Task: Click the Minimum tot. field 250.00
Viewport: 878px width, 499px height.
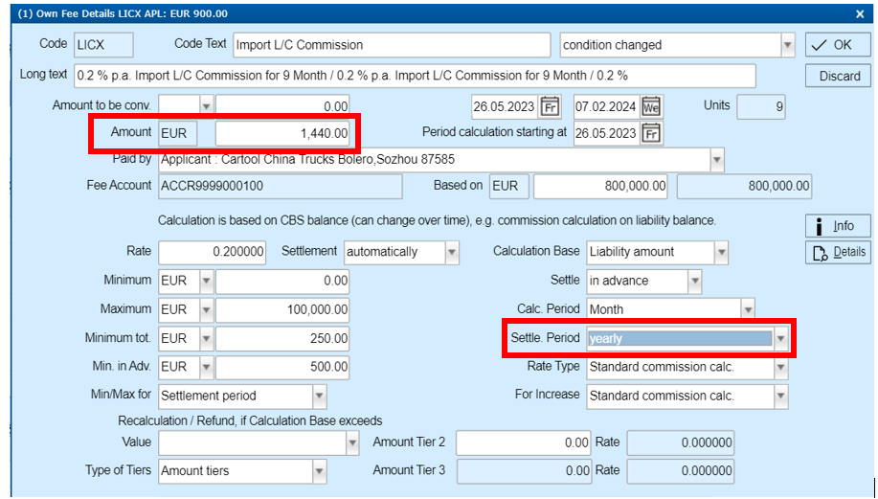Action: pos(282,338)
